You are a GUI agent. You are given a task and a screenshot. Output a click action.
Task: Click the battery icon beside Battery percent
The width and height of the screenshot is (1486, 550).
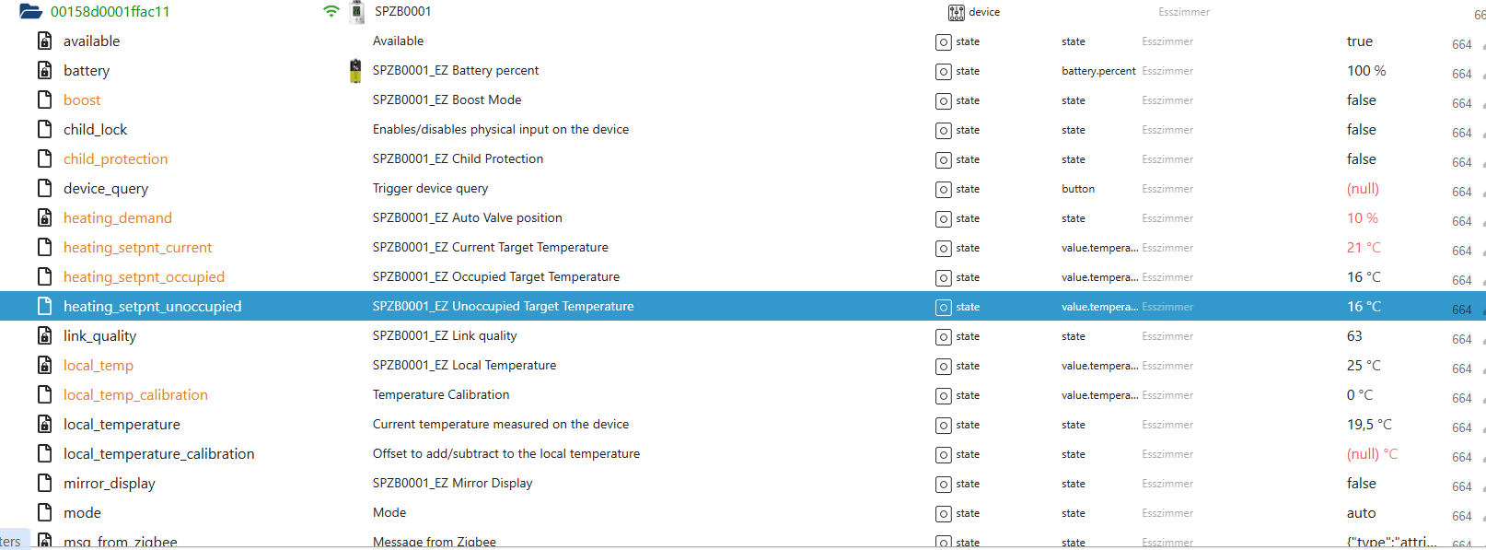[355, 71]
